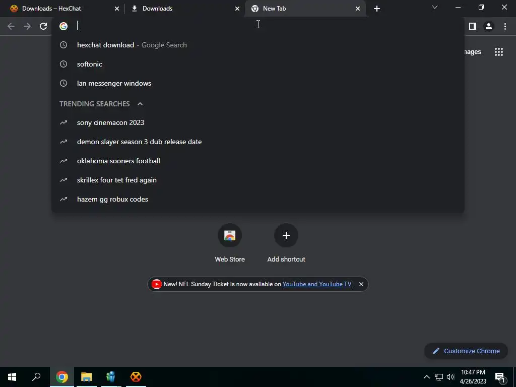Close the Downloads tab

tap(237, 9)
